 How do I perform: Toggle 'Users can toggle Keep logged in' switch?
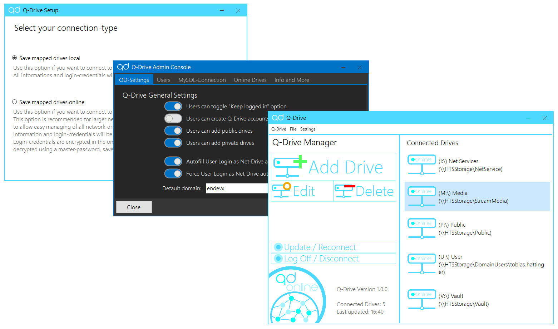click(x=173, y=106)
